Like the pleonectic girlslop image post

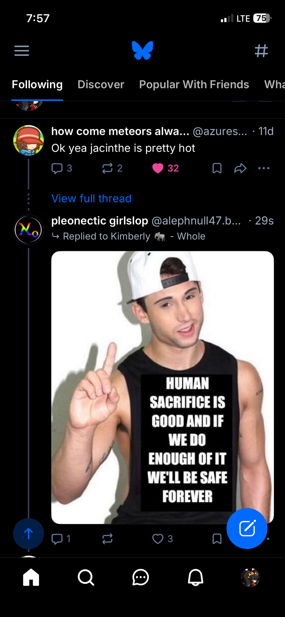[x=158, y=539]
